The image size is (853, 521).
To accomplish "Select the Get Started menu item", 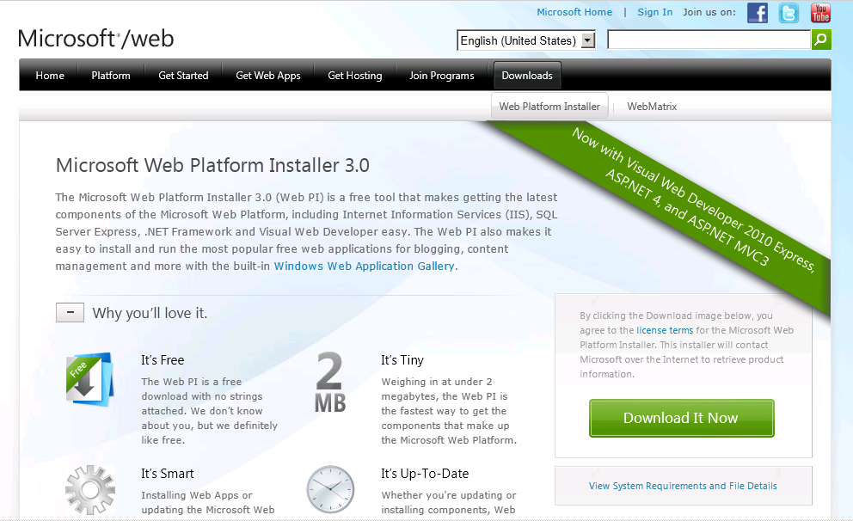I will [x=183, y=76].
